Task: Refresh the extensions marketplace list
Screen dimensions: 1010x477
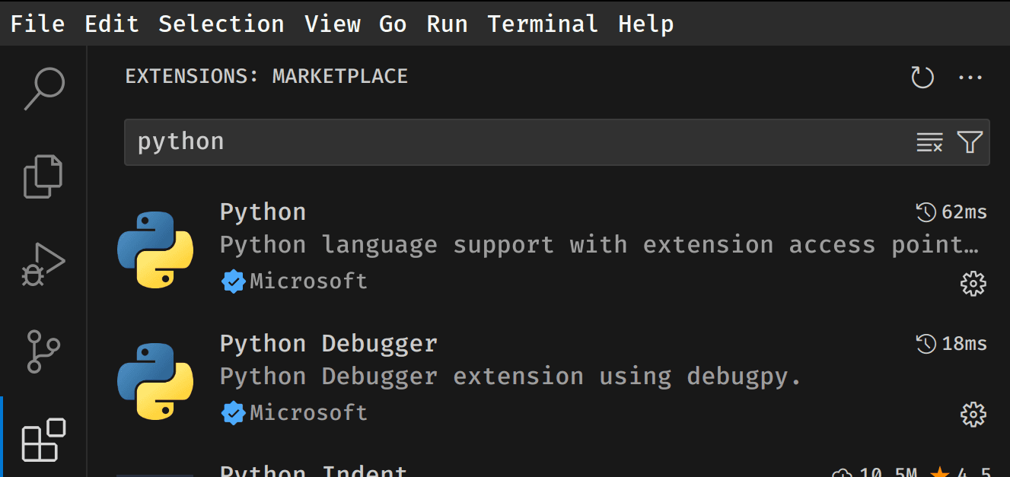Action: pyautogui.click(x=922, y=77)
